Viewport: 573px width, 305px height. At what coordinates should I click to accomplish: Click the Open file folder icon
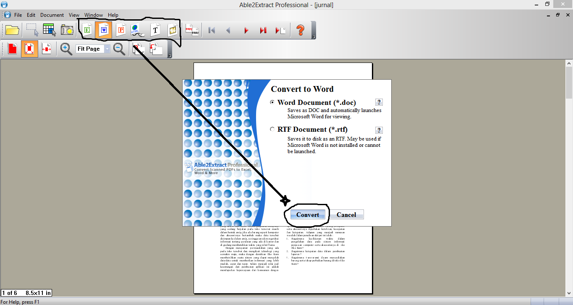[x=12, y=30]
